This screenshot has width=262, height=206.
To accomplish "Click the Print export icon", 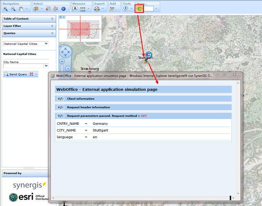I will point(97,9).
